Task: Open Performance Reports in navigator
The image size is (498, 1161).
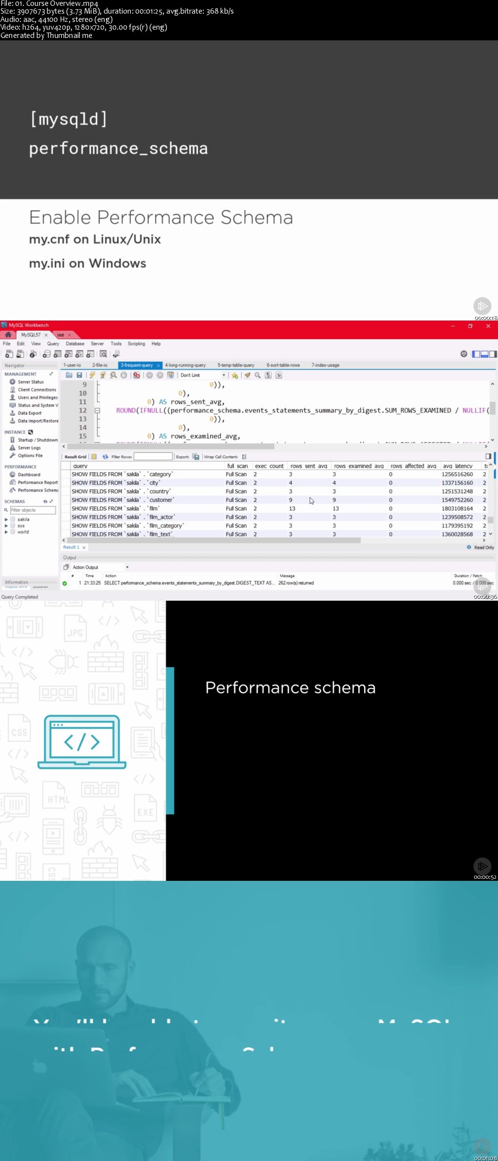Action: (x=34, y=482)
